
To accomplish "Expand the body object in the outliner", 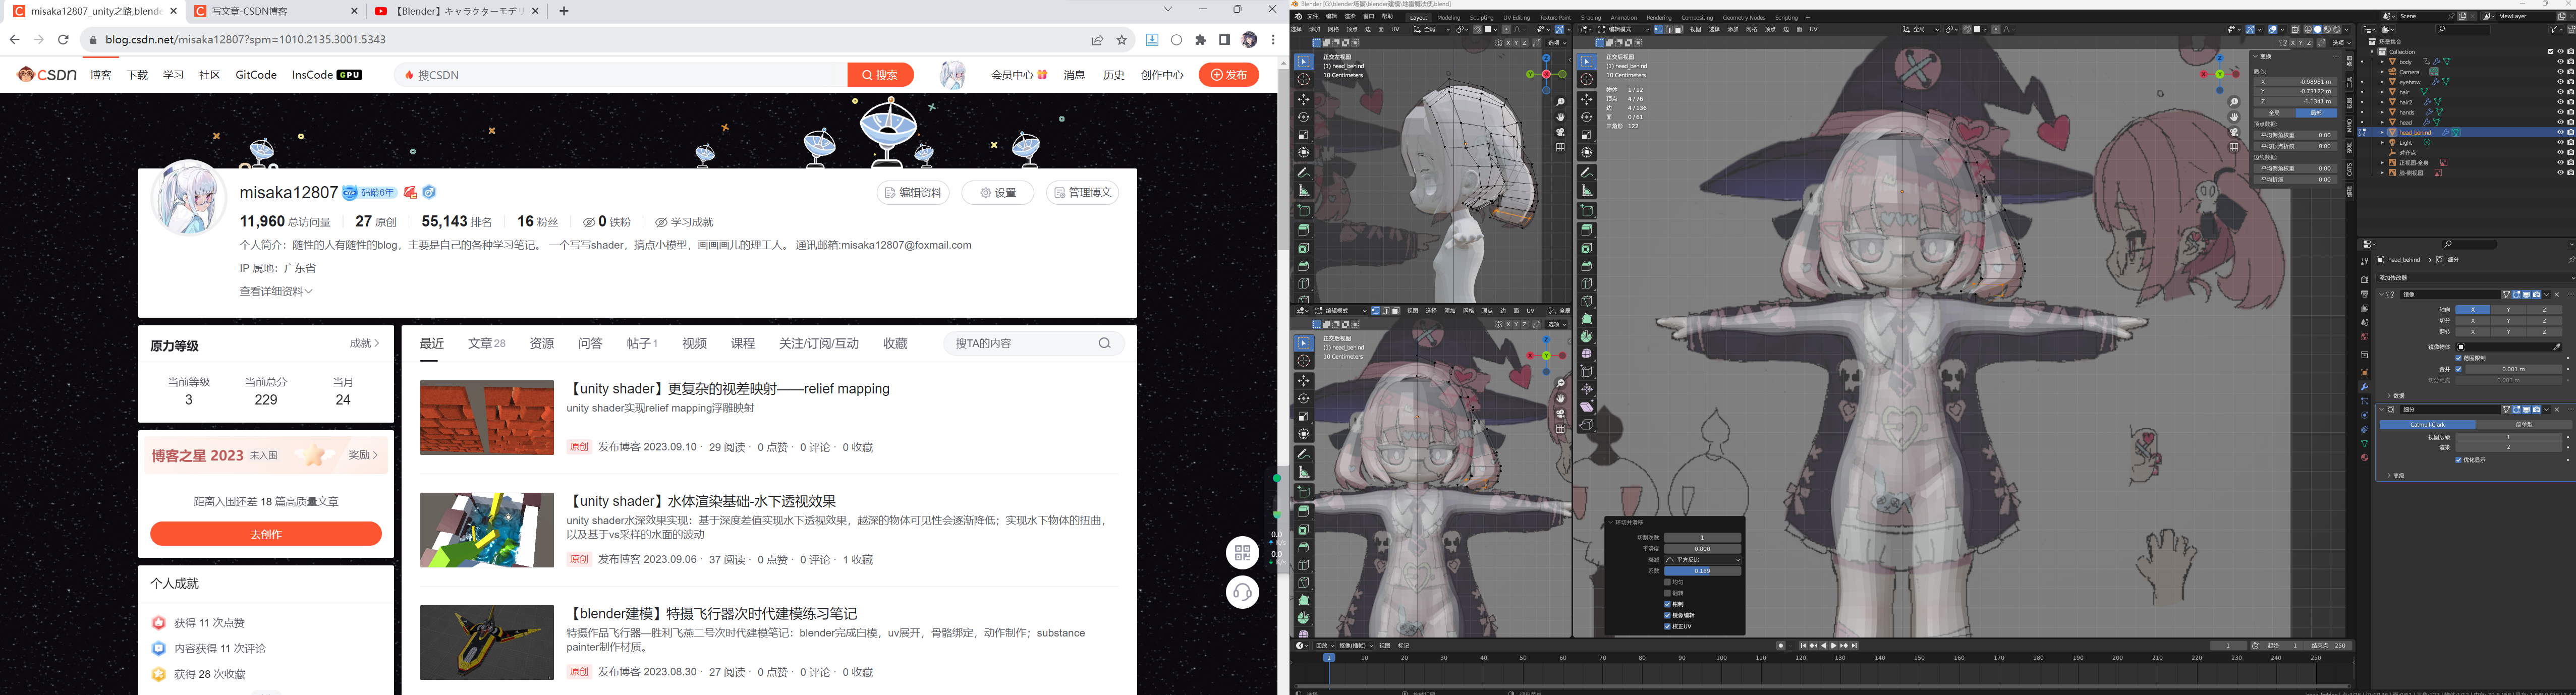I will tap(2383, 62).
